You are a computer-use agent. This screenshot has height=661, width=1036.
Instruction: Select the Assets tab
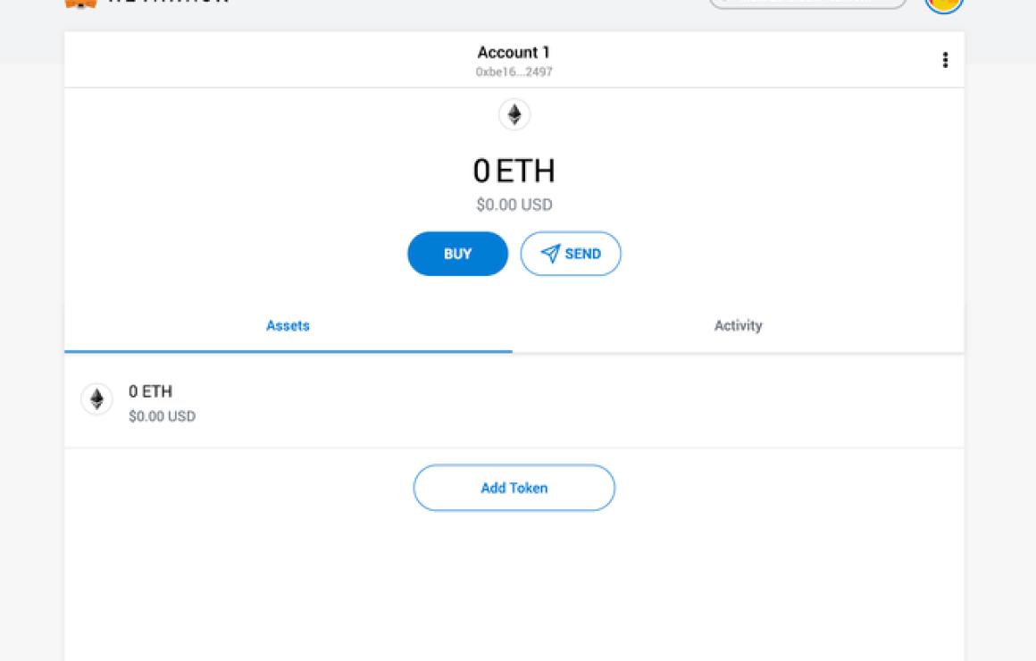coord(288,325)
